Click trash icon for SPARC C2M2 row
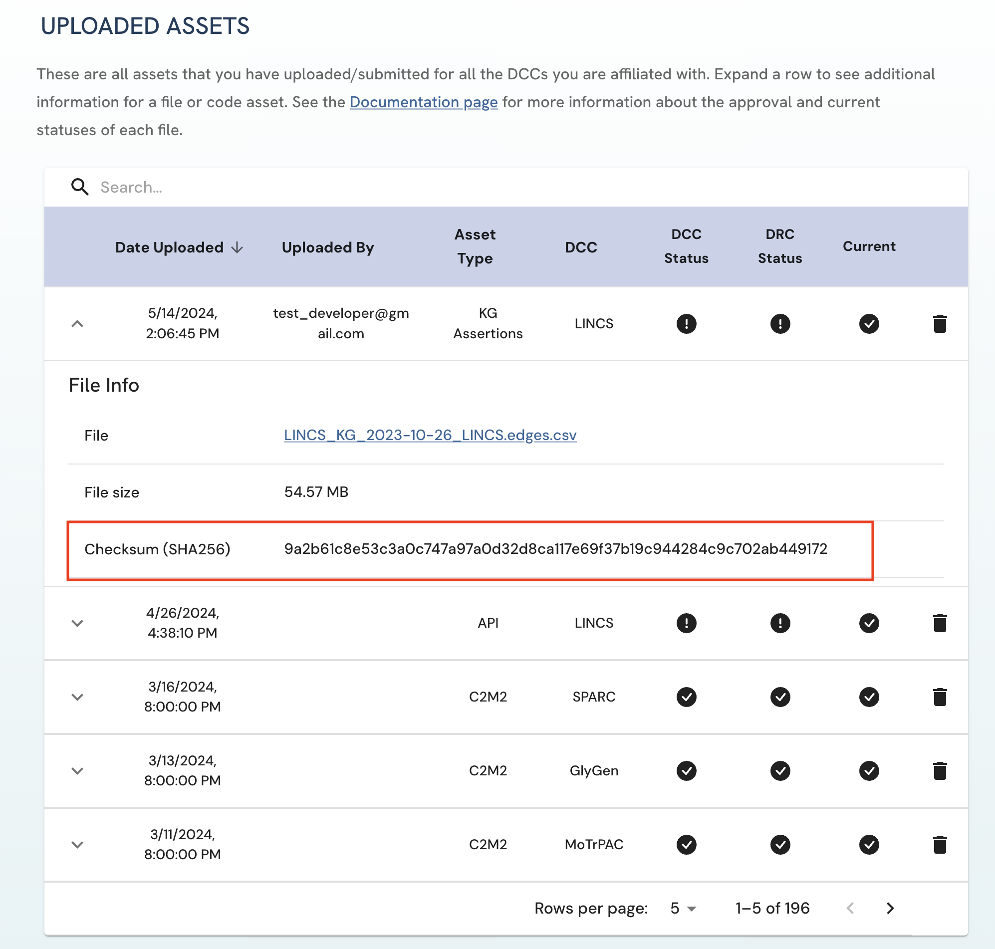 click(939, 697)
